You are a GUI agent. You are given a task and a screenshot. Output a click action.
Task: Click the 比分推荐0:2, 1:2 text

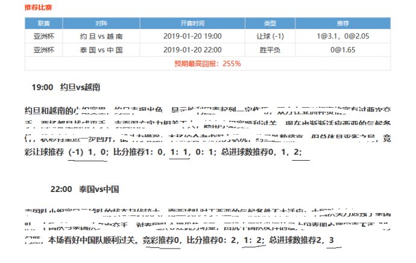[x=224, y=240]
